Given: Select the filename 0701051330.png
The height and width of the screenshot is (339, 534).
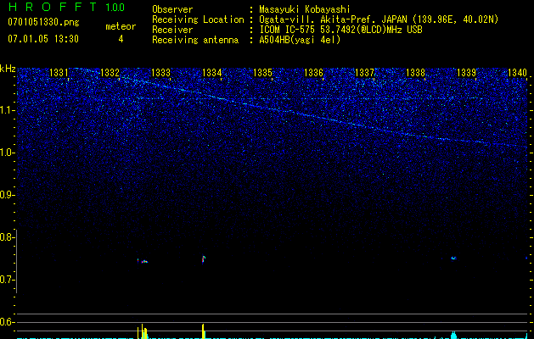Looking at the screenshot, I should click(x=43, y=22).
